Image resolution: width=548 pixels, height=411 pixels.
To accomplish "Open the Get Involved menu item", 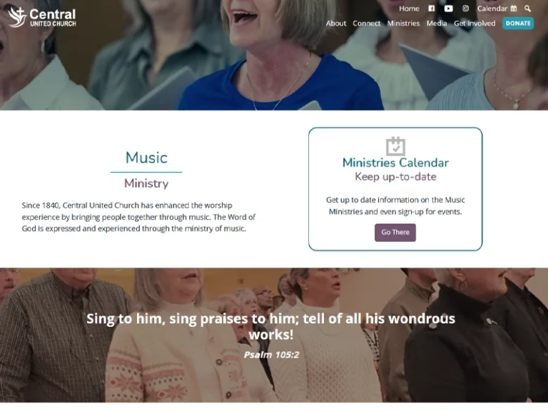I will click(475, 24).
